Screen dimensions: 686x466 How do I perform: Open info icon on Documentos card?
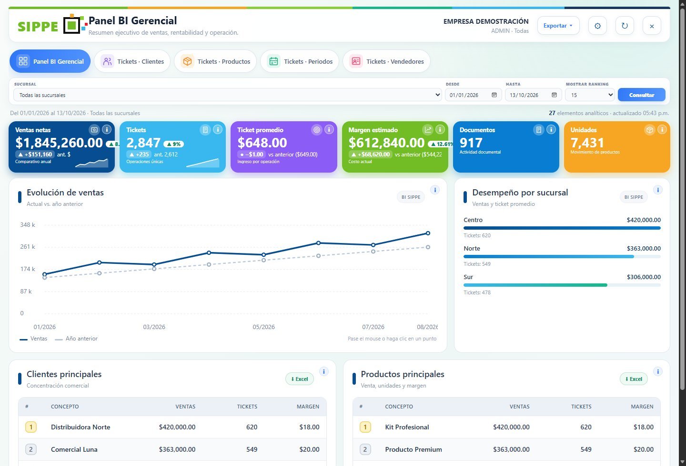(x=551, y=129)
